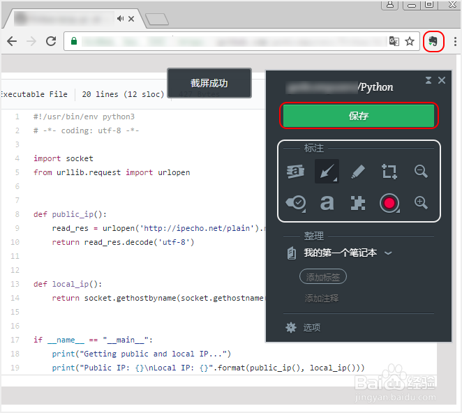
Task: Click '#!/usr/bin/env python3' line
Action: point(84,117)
